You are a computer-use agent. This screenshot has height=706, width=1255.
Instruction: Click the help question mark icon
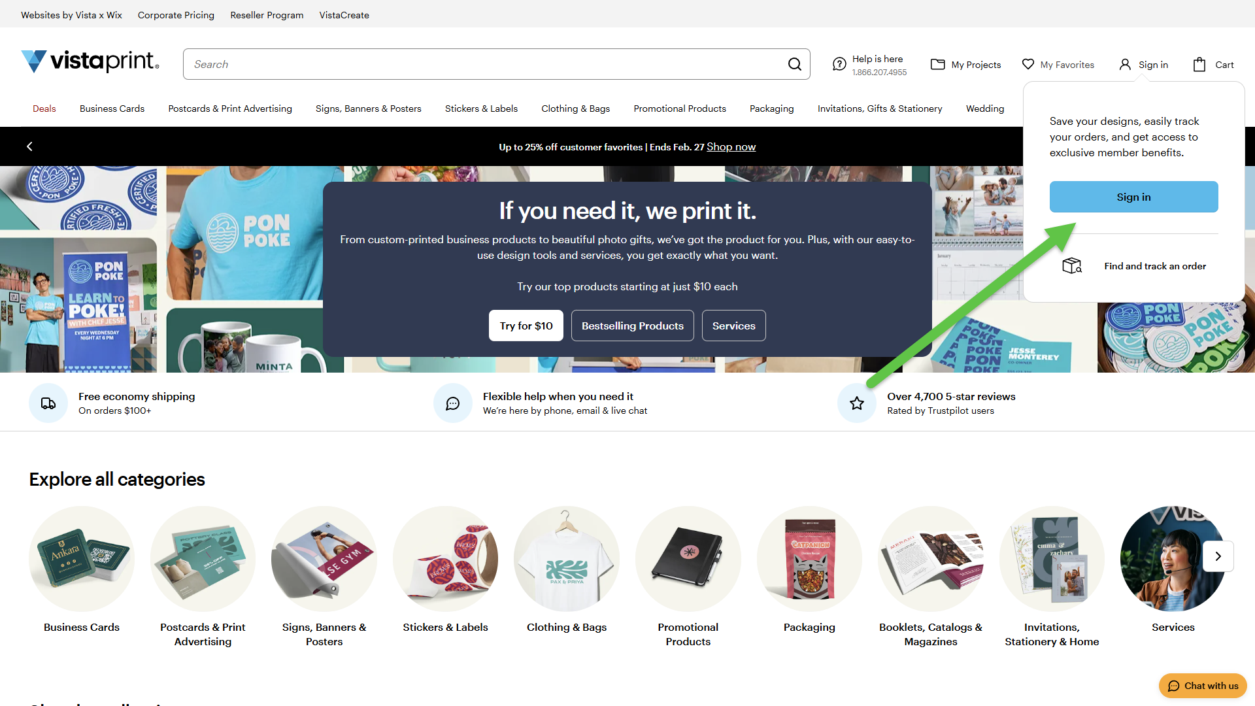[839, 64]
